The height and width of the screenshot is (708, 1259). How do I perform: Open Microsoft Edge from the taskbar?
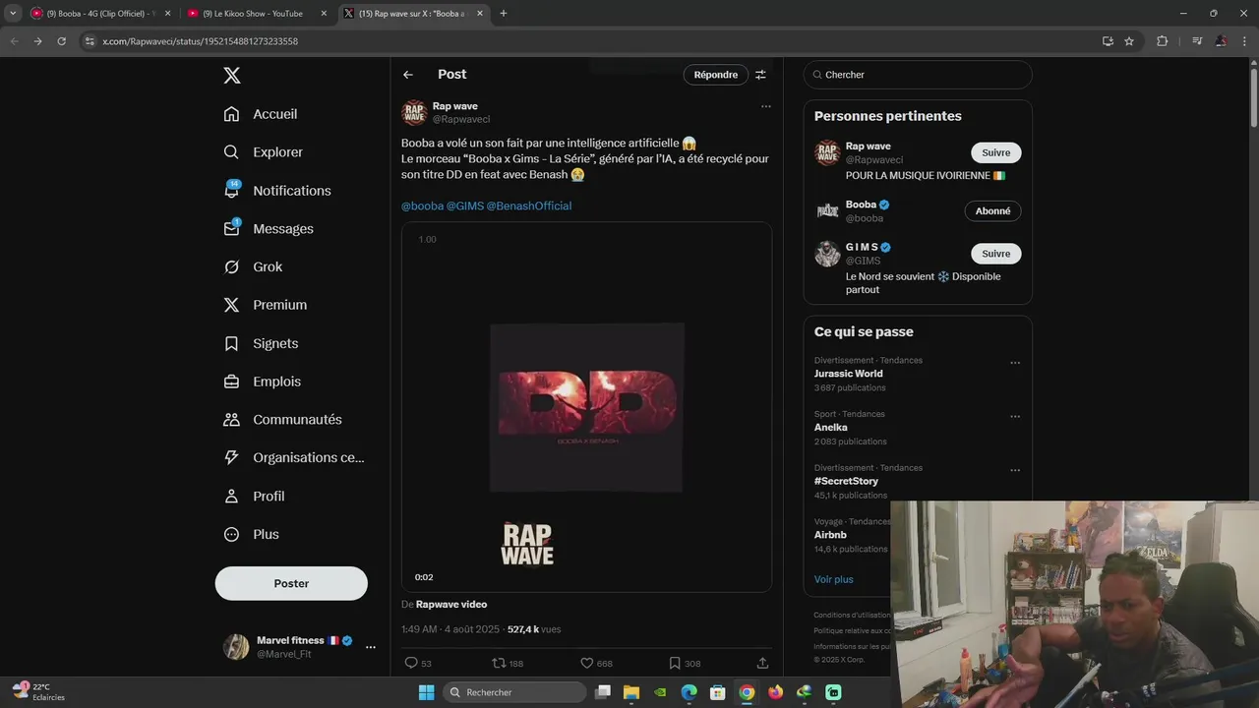689,692
